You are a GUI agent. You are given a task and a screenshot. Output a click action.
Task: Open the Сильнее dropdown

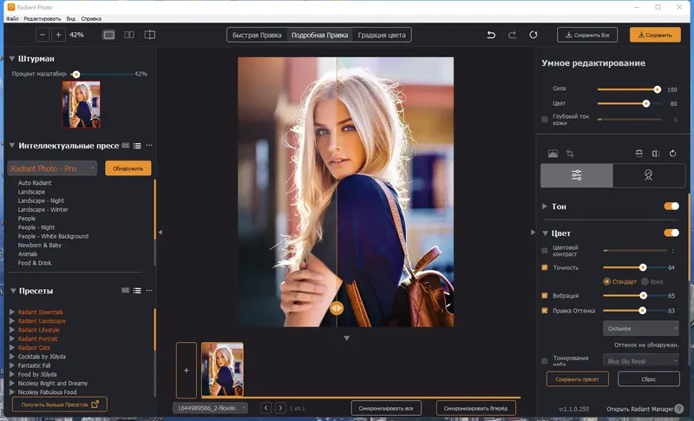click(x=640, y=328)
